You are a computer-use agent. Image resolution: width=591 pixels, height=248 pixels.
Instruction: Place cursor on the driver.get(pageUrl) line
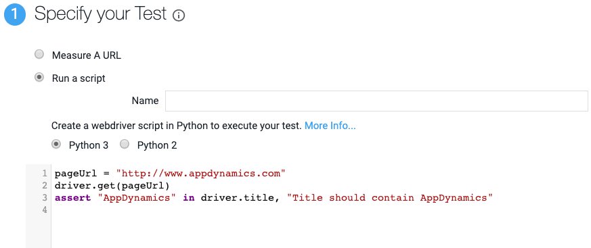point(112,186)
